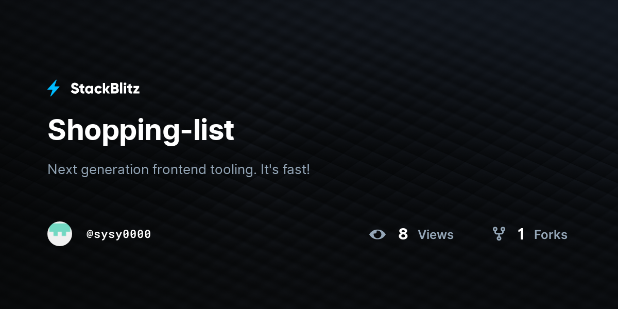Click the word "generation" in the description
This screenshot has height=309, width=618.
coord(113,170)
